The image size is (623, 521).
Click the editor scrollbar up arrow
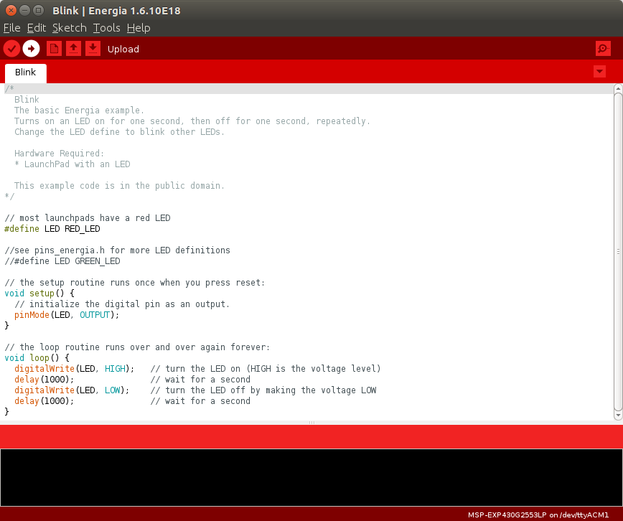(618, 89)
